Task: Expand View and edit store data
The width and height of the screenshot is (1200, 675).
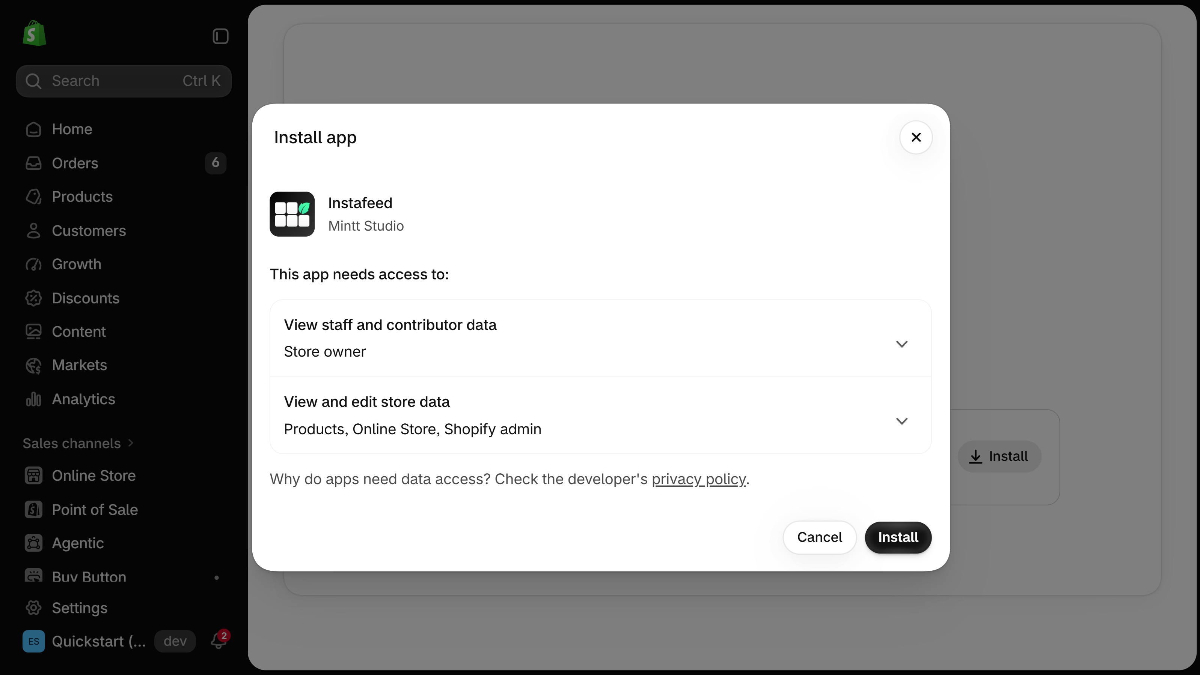Action: click(x=600, y=415)
